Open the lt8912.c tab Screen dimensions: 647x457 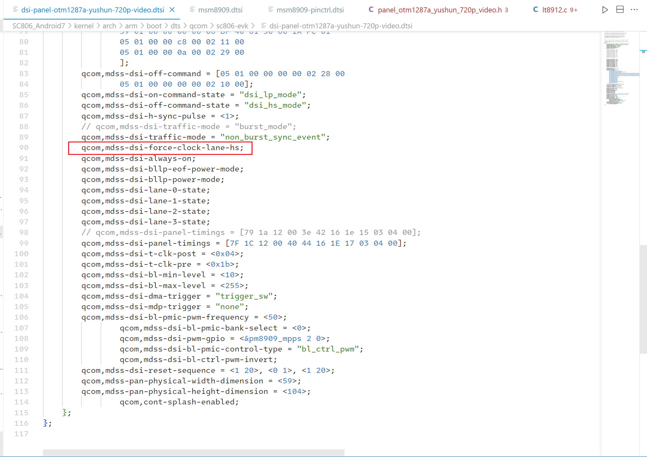click(555, 10)
